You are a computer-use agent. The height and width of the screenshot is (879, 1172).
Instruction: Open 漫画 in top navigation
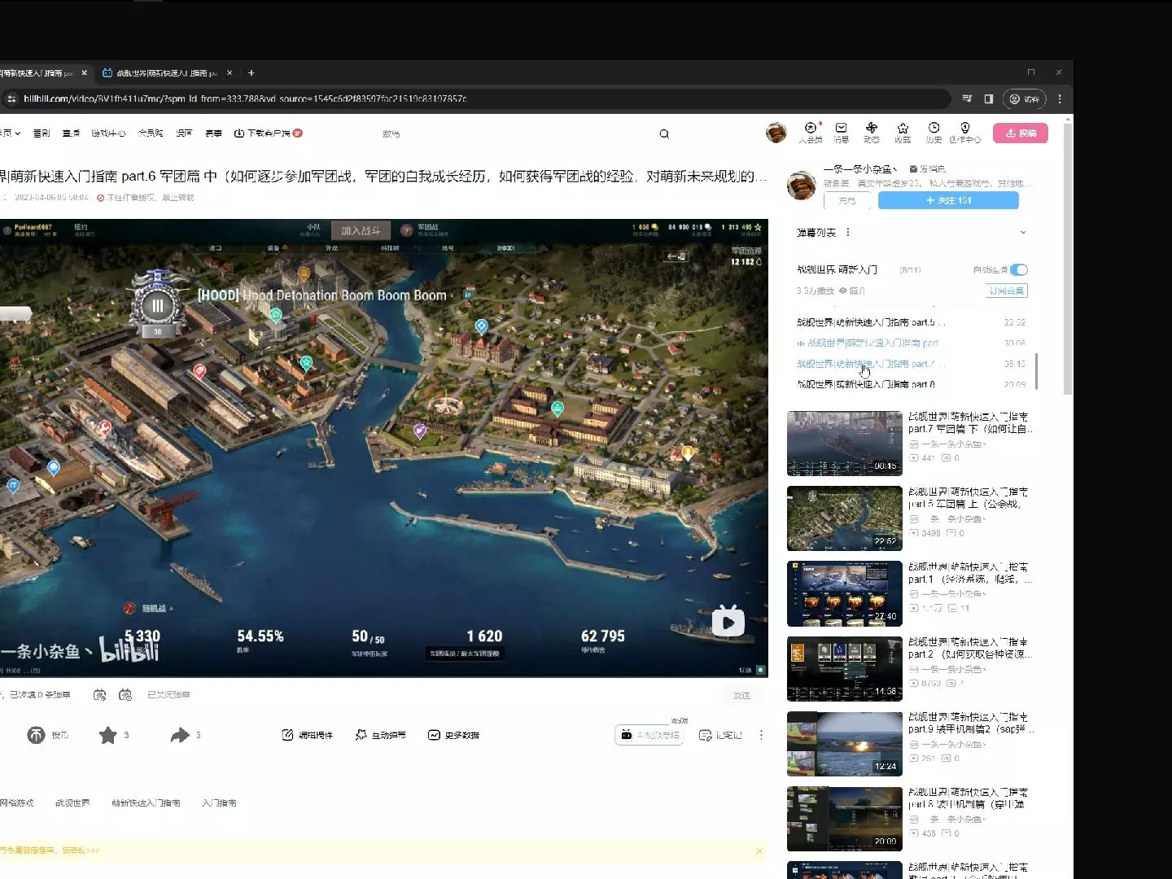pyautogui.click(x=184, y=133)
